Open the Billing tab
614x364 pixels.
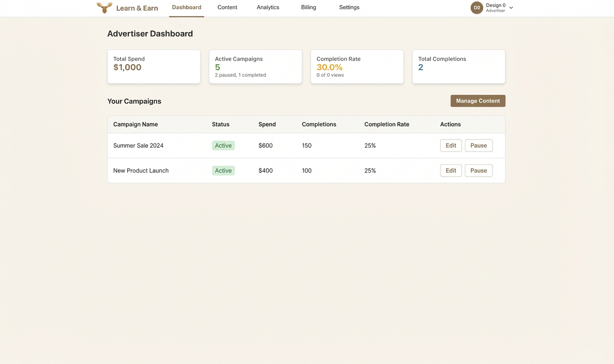pos(308,7)
